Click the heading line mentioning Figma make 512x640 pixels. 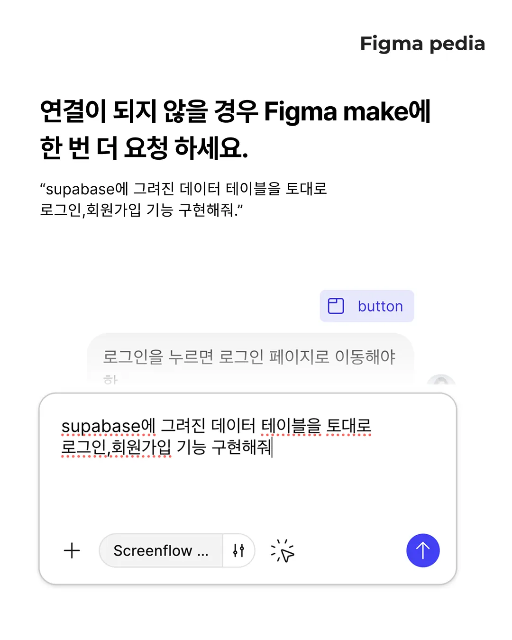[235, 112]
